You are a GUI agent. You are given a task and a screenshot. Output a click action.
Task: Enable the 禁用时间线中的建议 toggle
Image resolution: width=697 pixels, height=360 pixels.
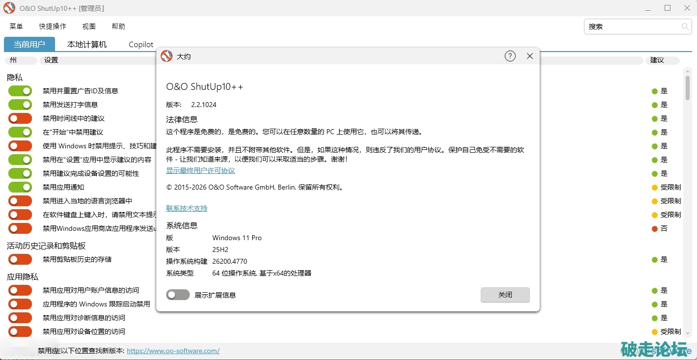[x=20, y=118]
